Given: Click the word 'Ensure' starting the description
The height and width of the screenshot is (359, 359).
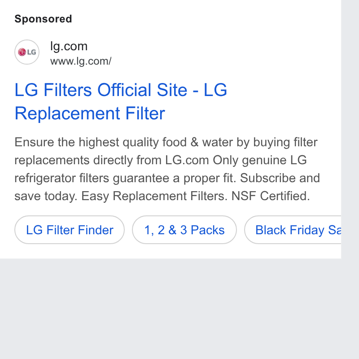Looking at the screenshot, I should (34, 142).
